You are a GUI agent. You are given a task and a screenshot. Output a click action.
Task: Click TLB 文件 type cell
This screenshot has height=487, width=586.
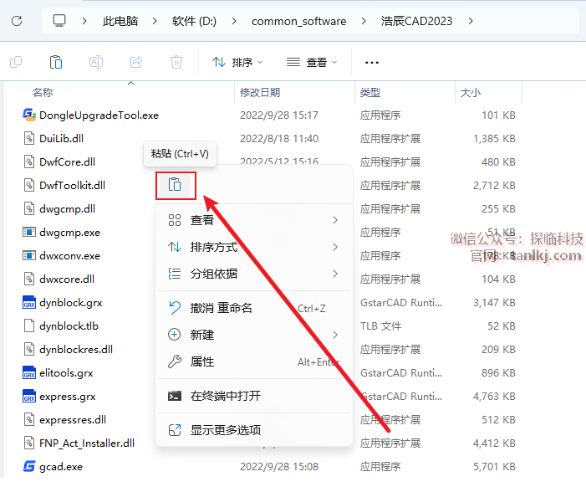(x=381, y=326)
